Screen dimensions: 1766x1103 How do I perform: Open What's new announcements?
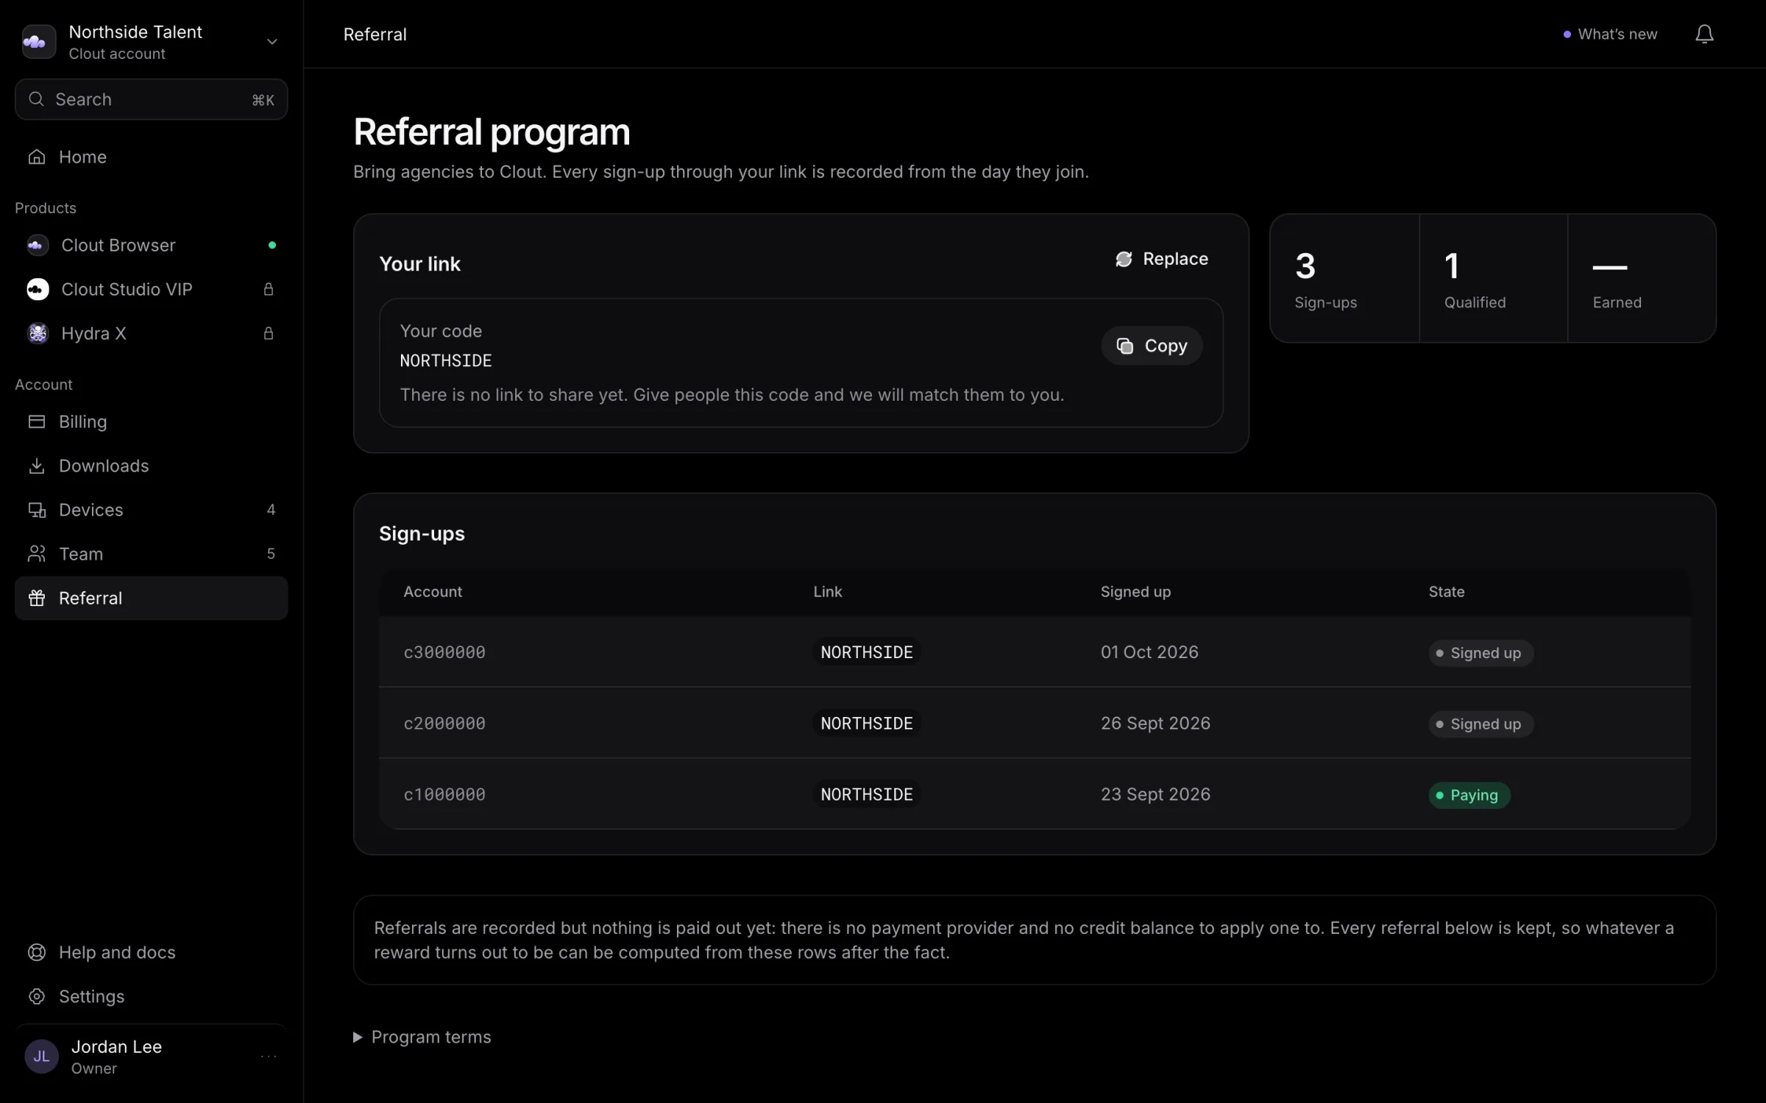pyautogui.click(x=1610, y=34)
